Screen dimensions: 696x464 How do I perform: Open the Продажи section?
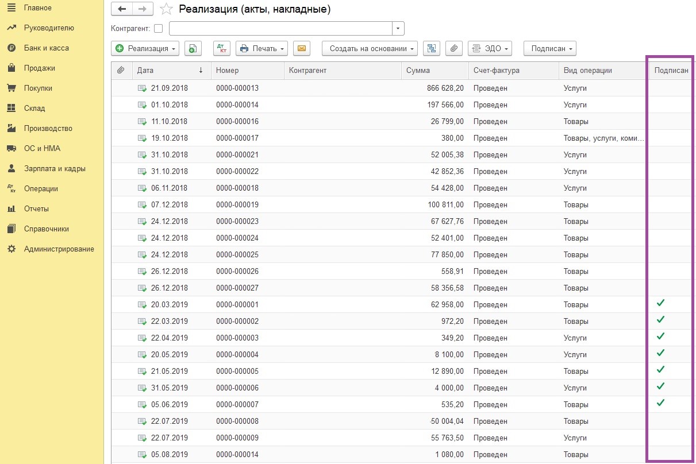[x=40, y=68]
